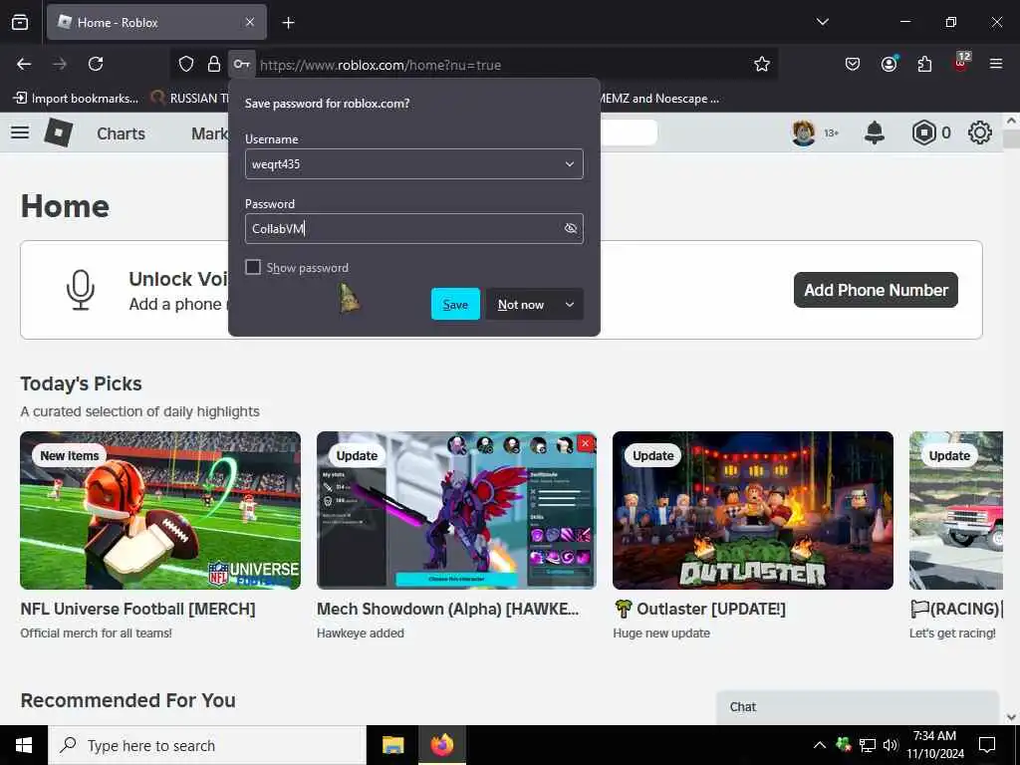Viewport: 1020px width, 765px height.
Task: Close the Home - Roblox tab
Action: 250,22
